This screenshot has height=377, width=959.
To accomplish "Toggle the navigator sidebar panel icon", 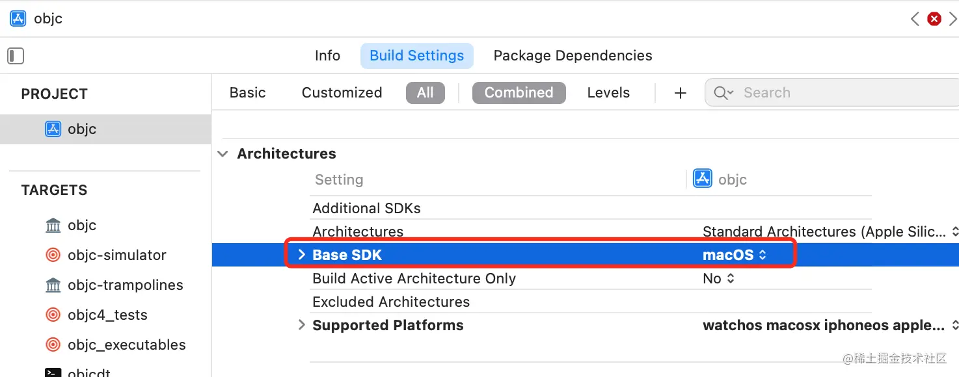I will (16, 56).
